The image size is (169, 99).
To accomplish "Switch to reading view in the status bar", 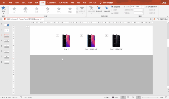I will tap(134, 97).
